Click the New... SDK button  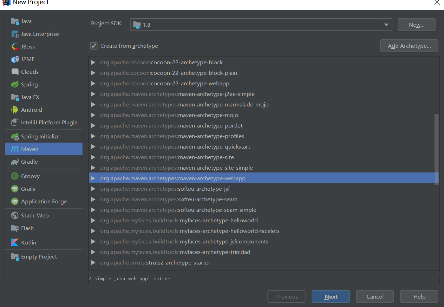(x=417, y=25)
